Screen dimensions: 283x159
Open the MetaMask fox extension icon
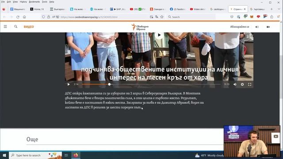[x=252, y=17]
